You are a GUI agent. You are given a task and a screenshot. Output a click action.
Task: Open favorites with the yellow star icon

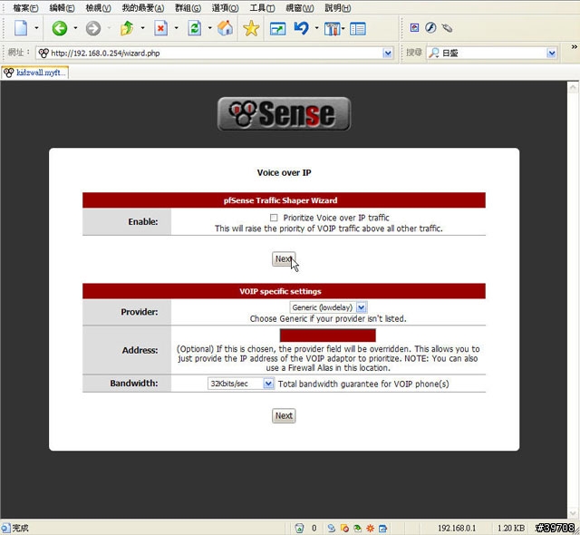point(251,28)
